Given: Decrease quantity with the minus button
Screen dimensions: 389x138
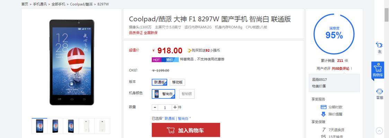Looking at the screenshot, I should (x=155, y=107).
